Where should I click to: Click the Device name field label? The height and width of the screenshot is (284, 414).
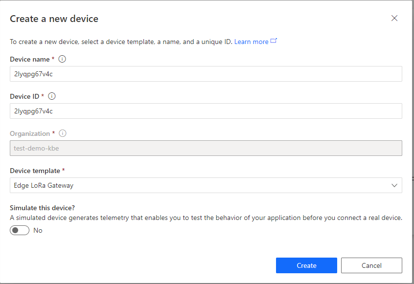29,59
